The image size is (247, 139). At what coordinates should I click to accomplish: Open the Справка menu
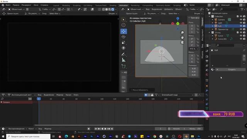coord(44,5)
